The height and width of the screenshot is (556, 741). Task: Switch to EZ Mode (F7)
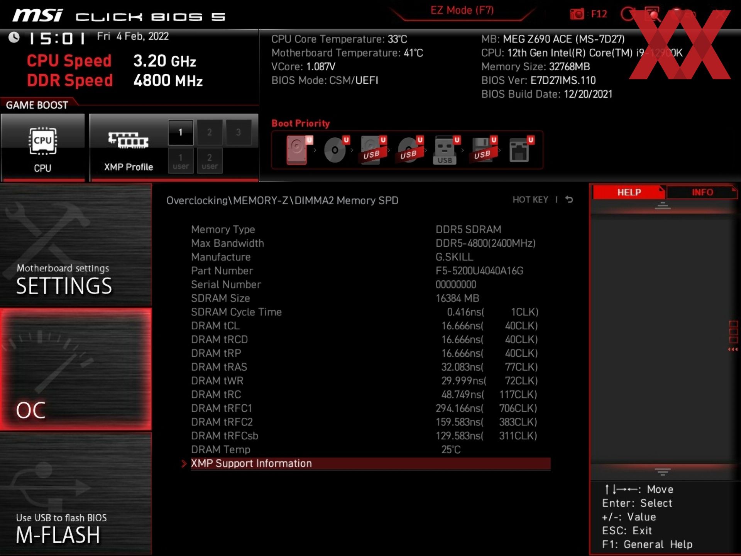(462, 10)
